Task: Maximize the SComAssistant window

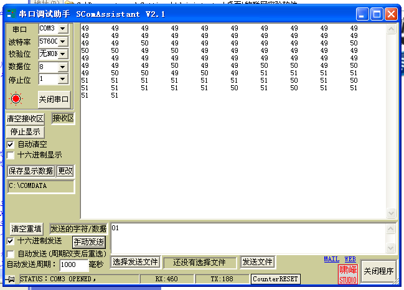Action: [x=377, y=14]
